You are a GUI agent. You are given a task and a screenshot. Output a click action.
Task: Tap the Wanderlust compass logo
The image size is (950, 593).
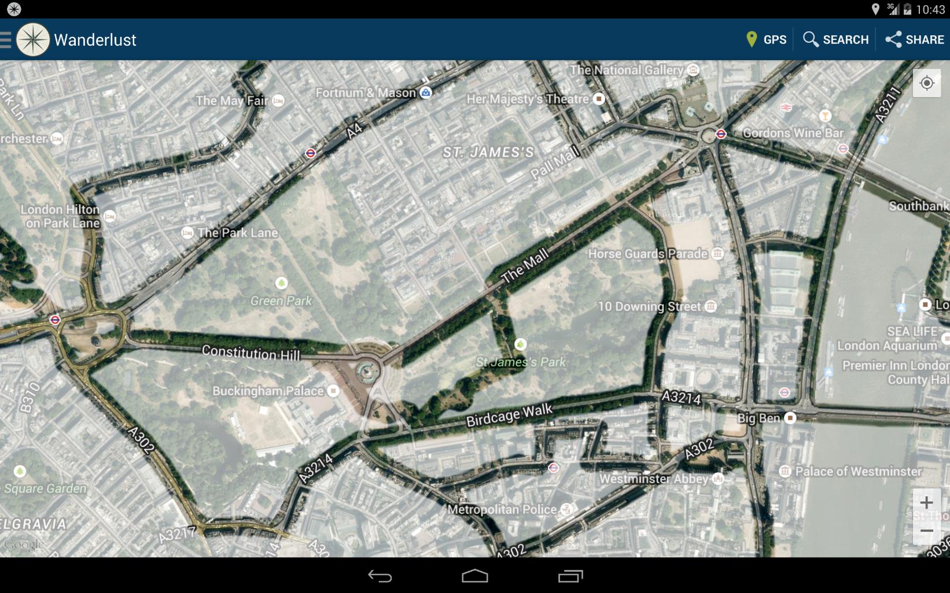[x=33, y=40]
